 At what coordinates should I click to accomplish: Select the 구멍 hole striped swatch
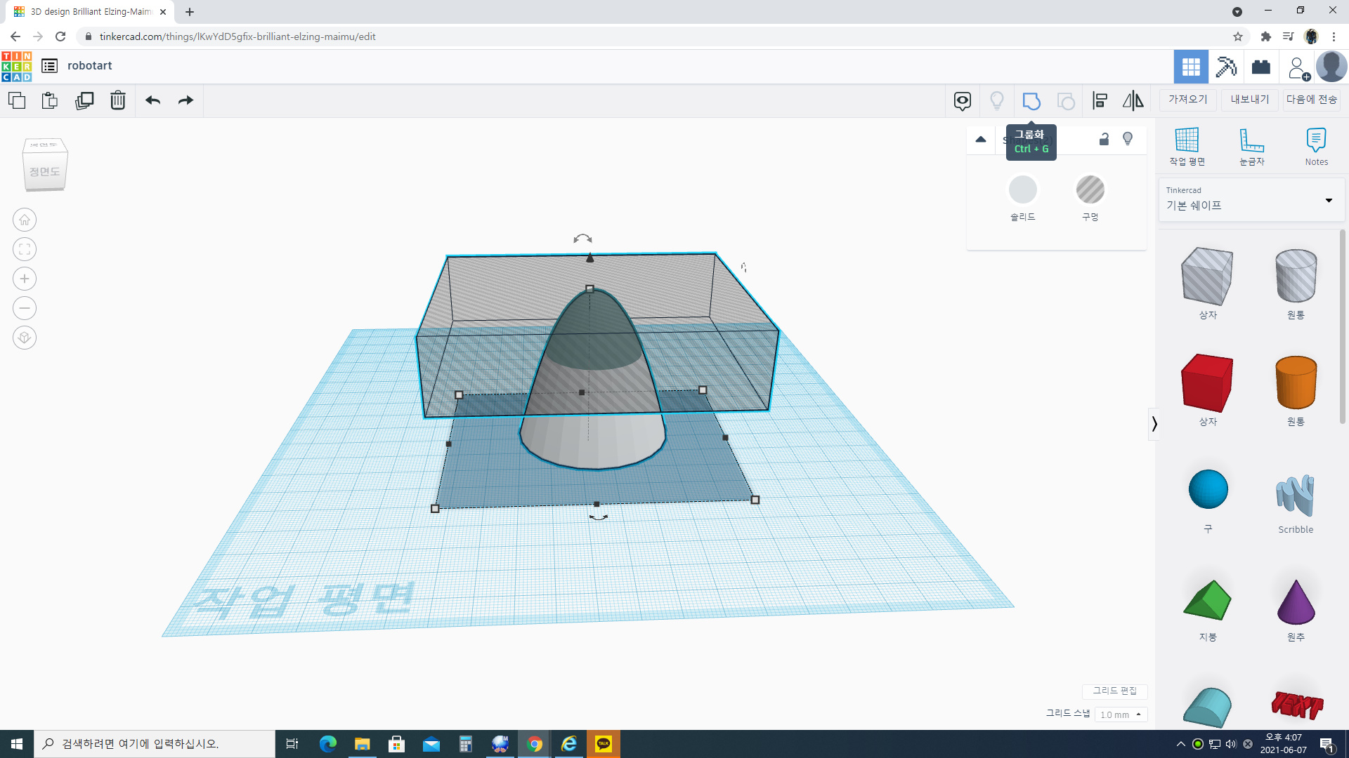(1090, 190)
